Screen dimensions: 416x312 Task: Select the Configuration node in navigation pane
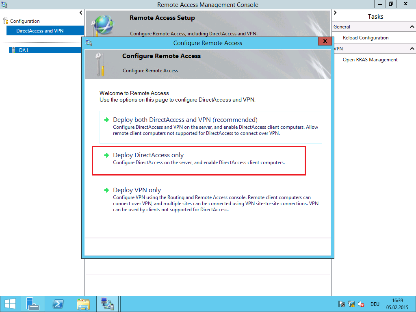(x=25, y=21)
